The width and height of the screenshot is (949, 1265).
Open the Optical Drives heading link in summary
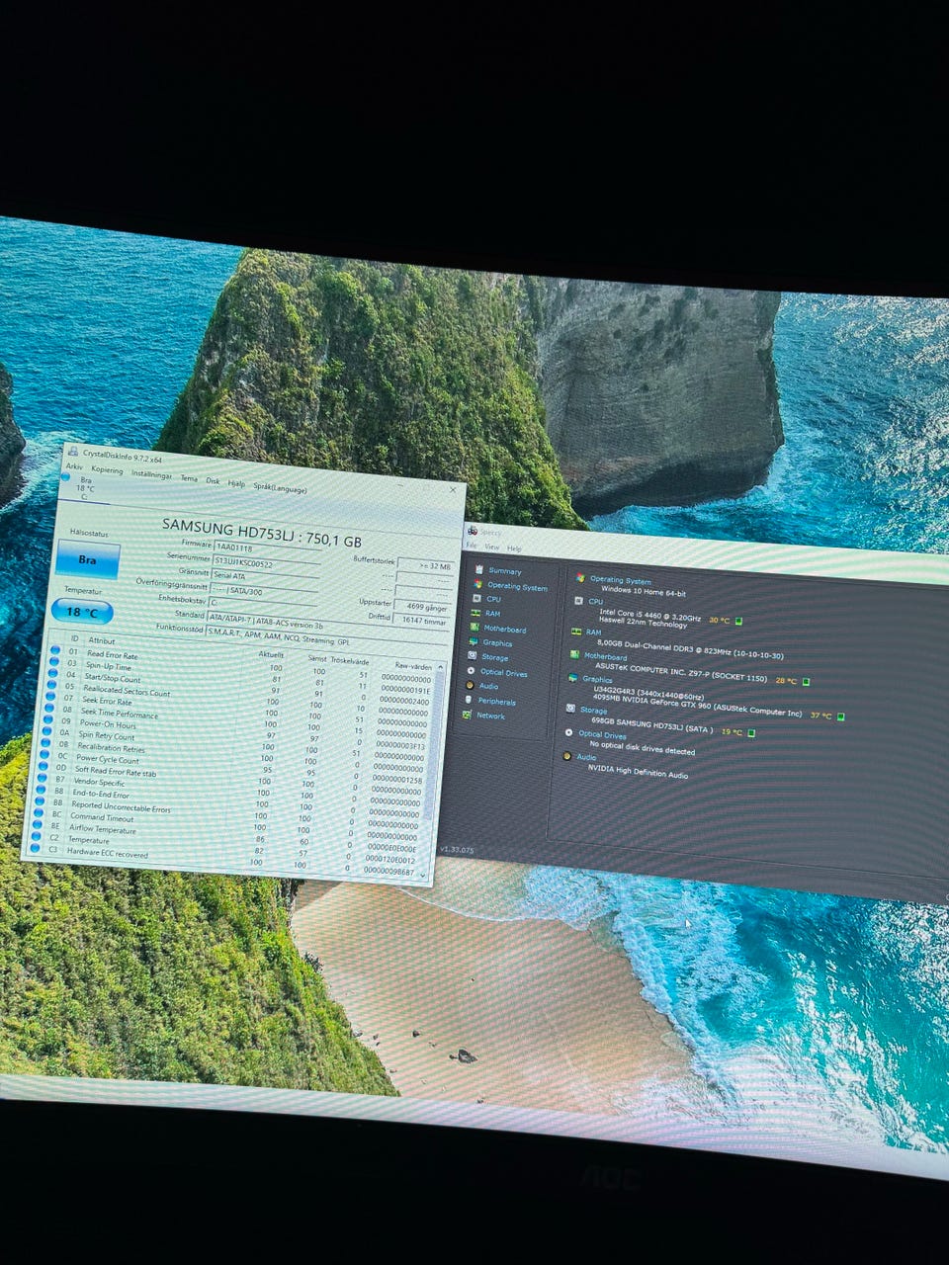602,734
